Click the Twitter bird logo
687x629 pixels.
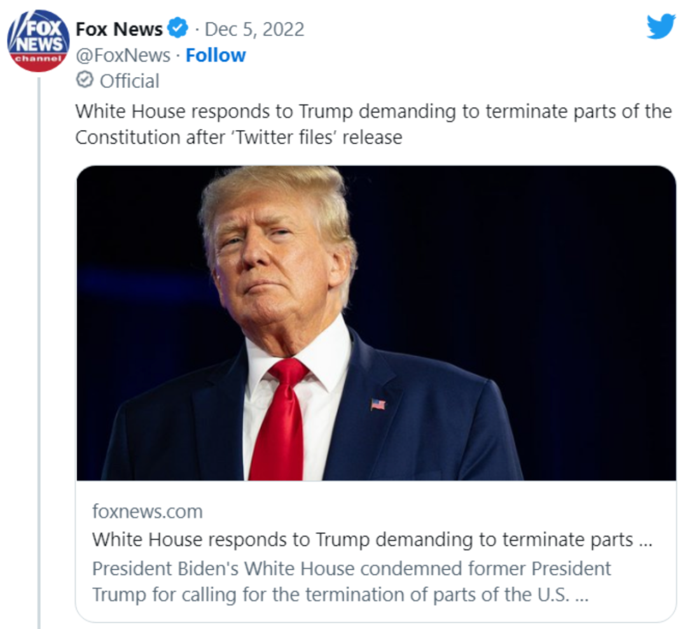(661, 26)
